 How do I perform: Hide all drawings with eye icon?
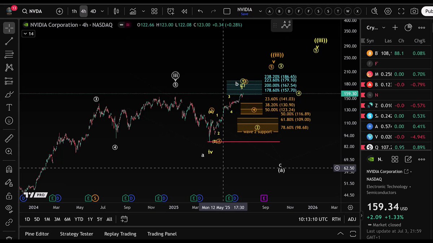click(9, 209)
